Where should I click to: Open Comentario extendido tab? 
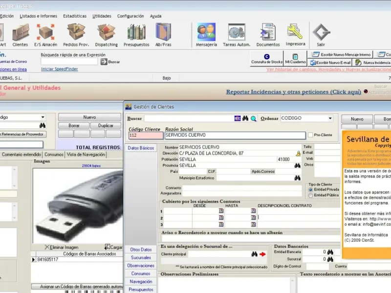21,154
